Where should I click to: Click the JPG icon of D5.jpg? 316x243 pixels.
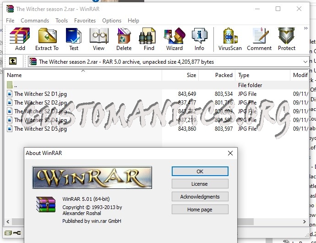tap(10, 128)
